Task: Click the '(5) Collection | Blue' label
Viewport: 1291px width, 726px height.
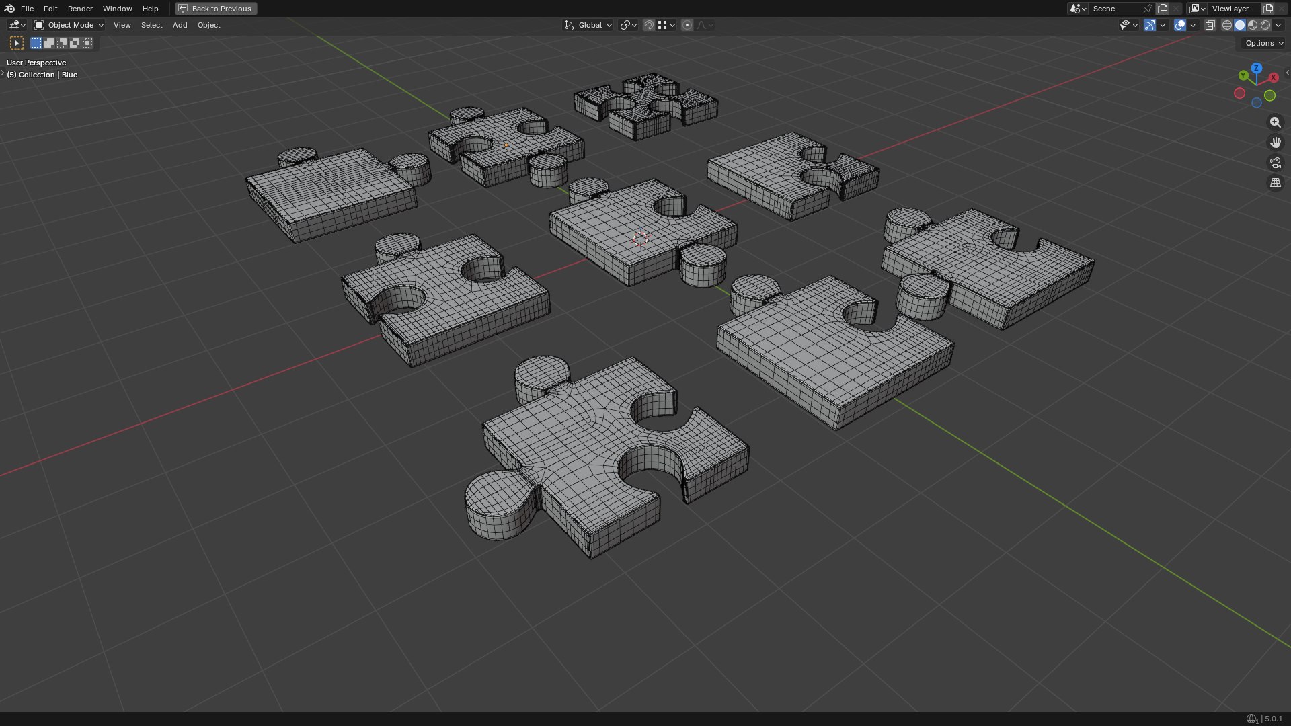Action: (42, 75)
